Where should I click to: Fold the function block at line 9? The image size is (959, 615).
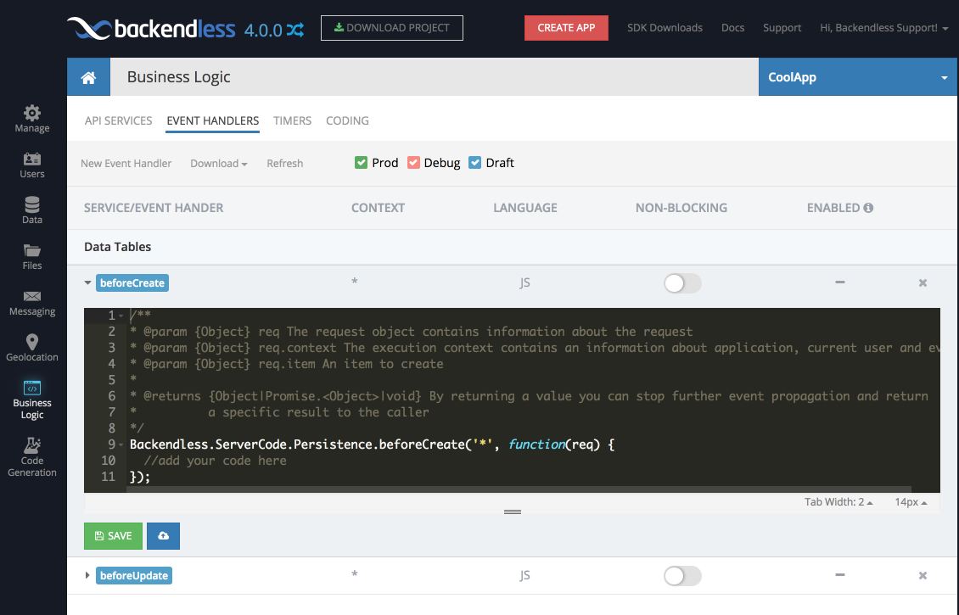(121, 445)
